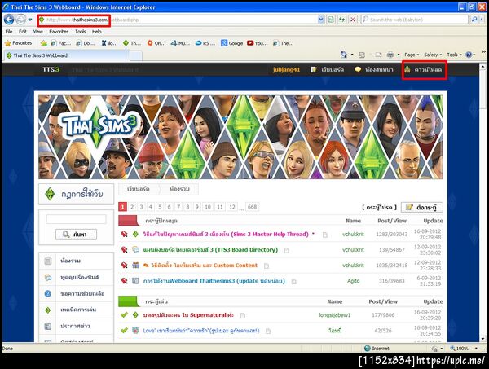Screen dimensions: 489x369
Task: Click the page vertical scrollbar down arrow
Action: 482,339
